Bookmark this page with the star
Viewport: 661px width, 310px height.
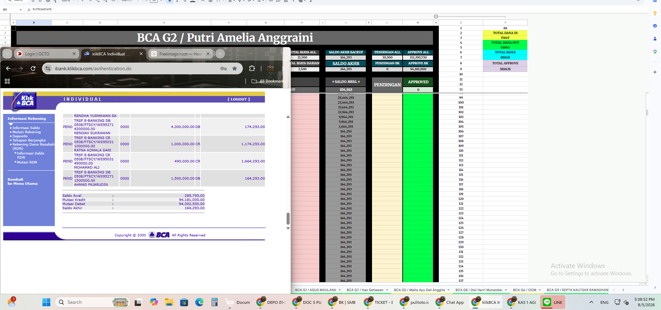click(x=235, y=68)
